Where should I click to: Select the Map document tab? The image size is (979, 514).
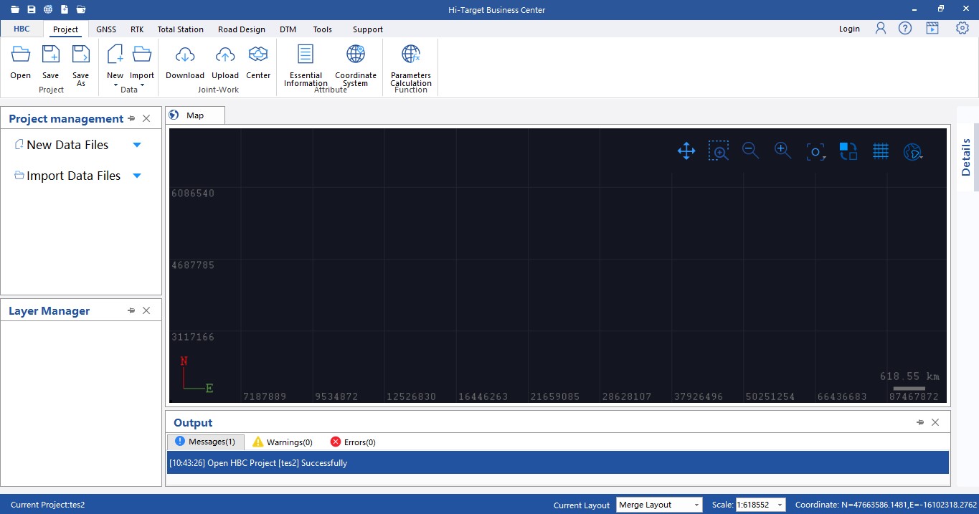[195, 115]
